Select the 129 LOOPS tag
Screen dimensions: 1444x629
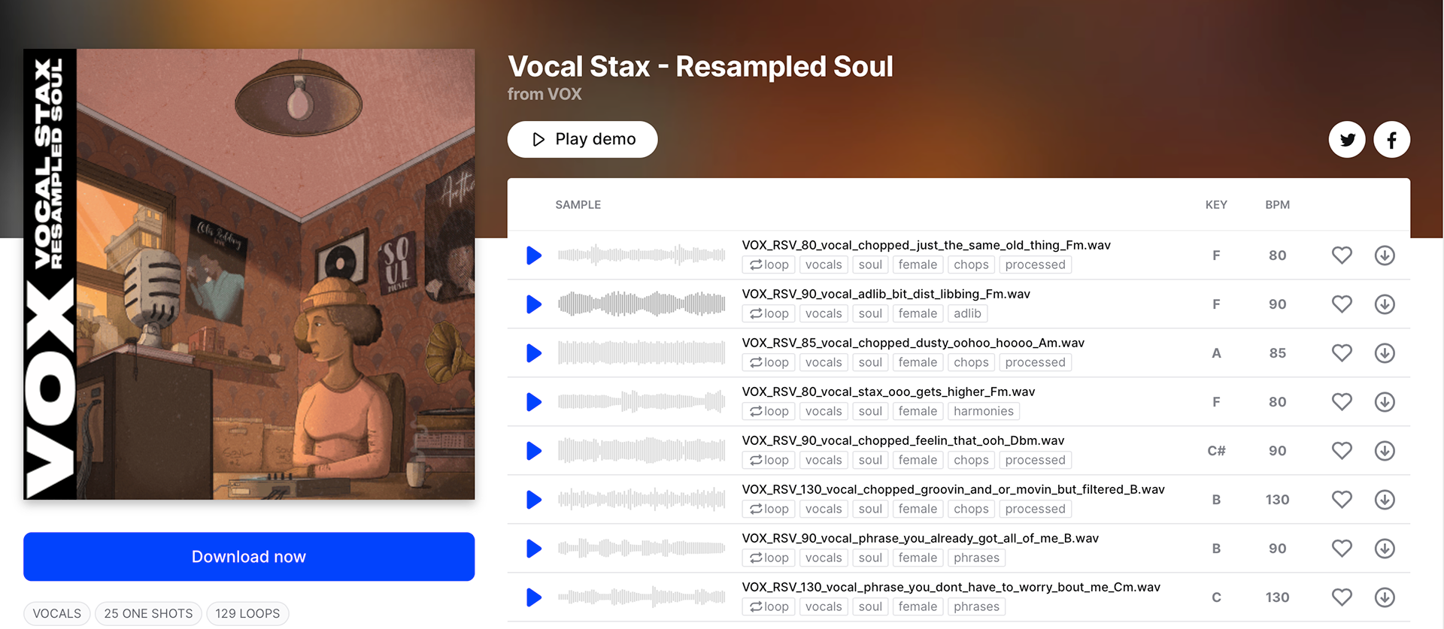click(x=247, y=614)
